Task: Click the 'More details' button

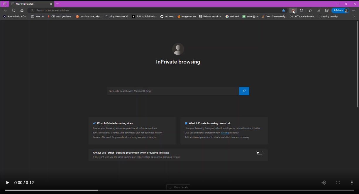Action: (178, 187)
